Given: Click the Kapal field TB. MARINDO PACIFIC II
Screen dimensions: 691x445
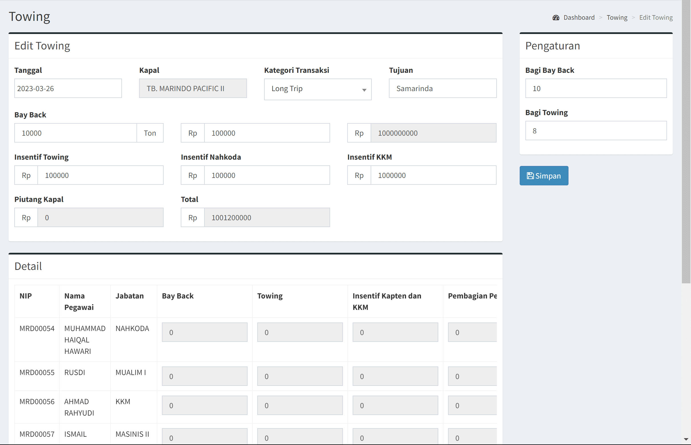Looking at the screenshot, I should [193, 89].
